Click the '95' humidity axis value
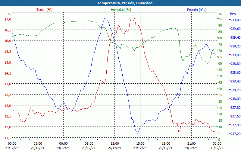This screenshot has width=241, height=151. [220, 19]
